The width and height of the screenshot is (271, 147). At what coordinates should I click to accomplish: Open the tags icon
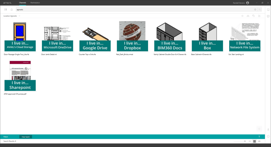[254, 16]
